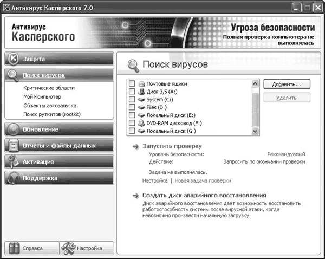Close the Антивирус Касперского 7.0 window
The height and width of the screenshot is (259, 325).
click(318, 8)
